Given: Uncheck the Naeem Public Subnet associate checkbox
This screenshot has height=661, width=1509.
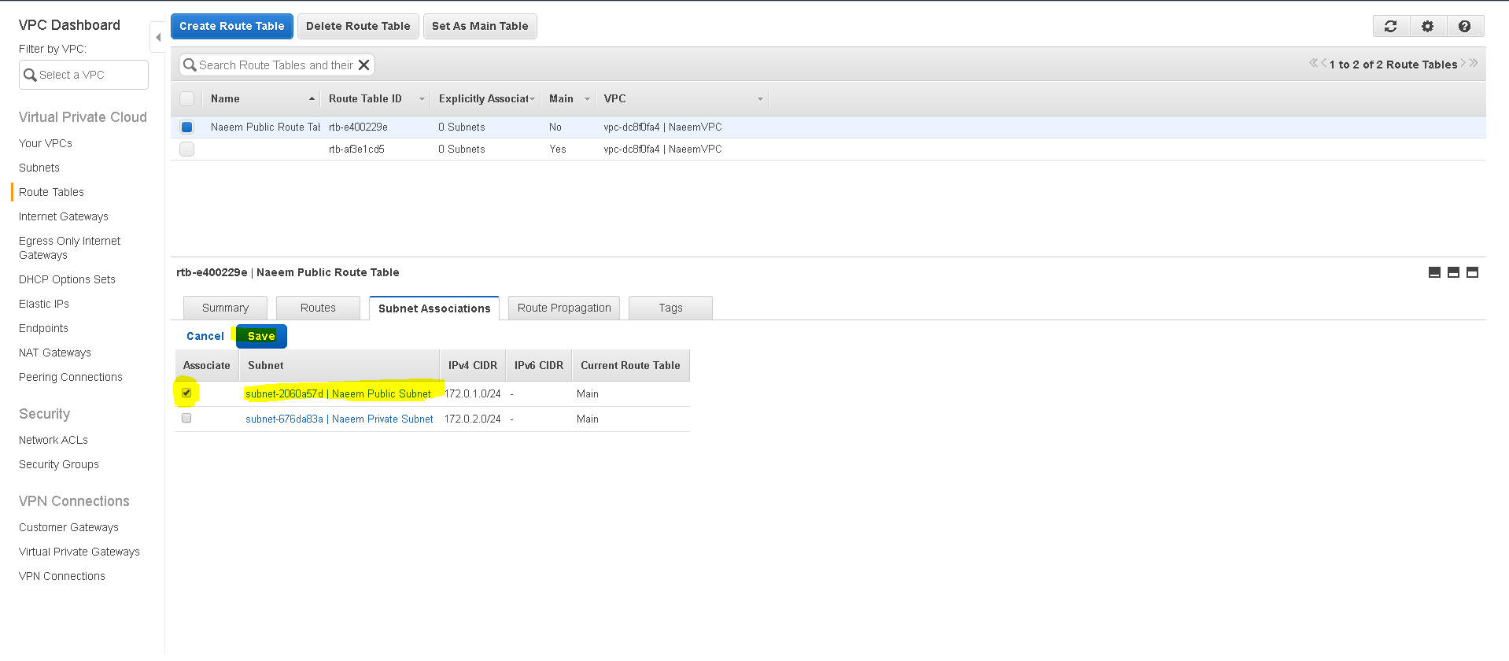Looking at the screenshot, I should pos(186,393).
